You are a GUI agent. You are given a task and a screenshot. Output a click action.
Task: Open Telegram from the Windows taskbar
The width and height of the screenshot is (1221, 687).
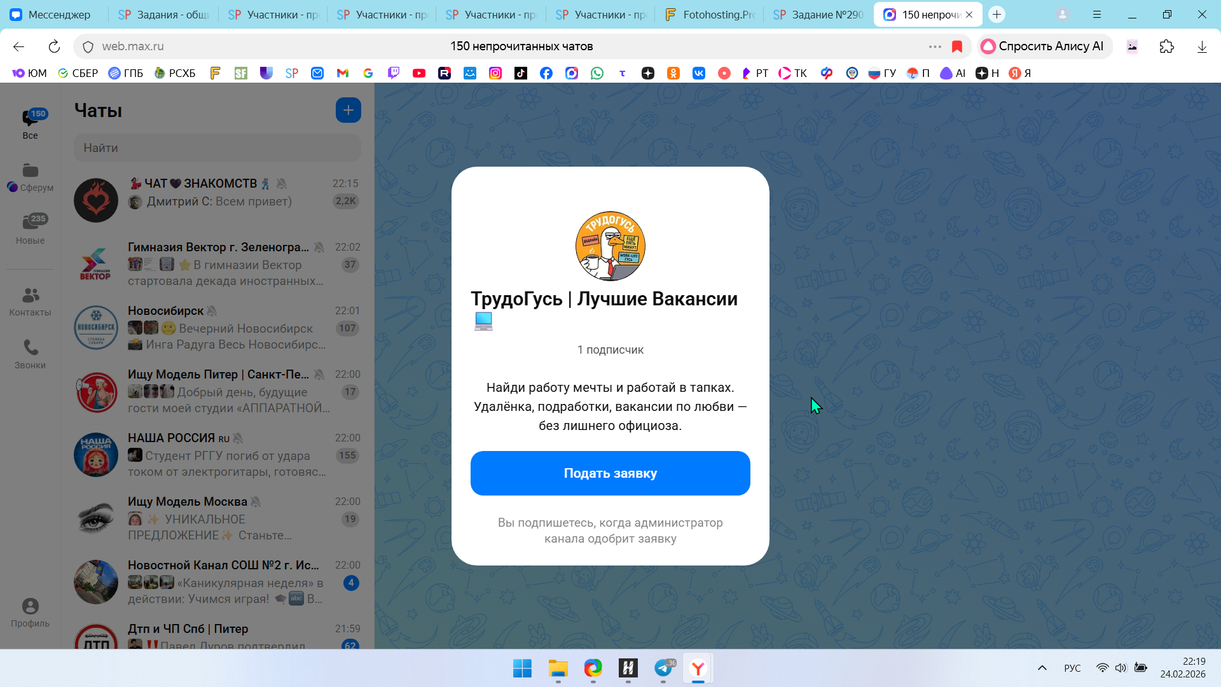click(x=663, y=668)
